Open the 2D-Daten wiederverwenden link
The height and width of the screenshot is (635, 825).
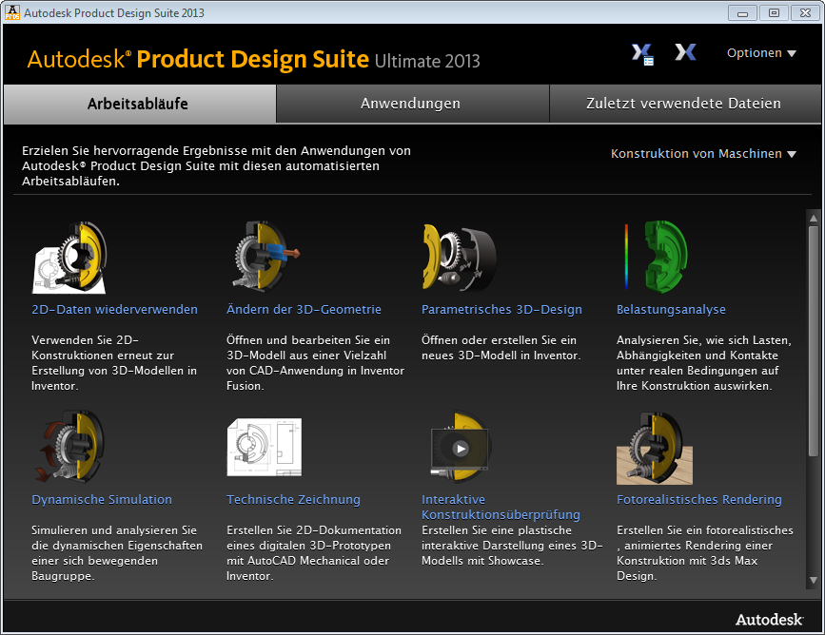pyautogui.click(x=115, y=309)
